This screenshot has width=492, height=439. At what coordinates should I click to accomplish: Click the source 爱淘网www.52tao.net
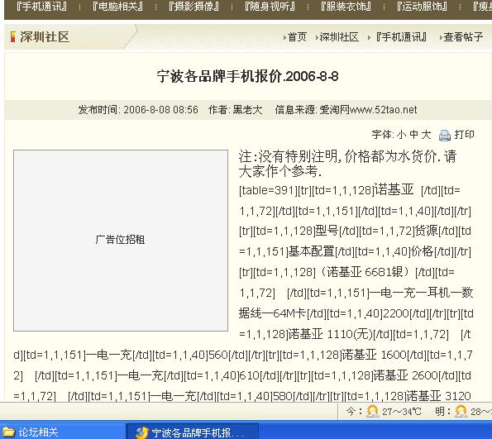pyautogui.click(x=368, y=110)
